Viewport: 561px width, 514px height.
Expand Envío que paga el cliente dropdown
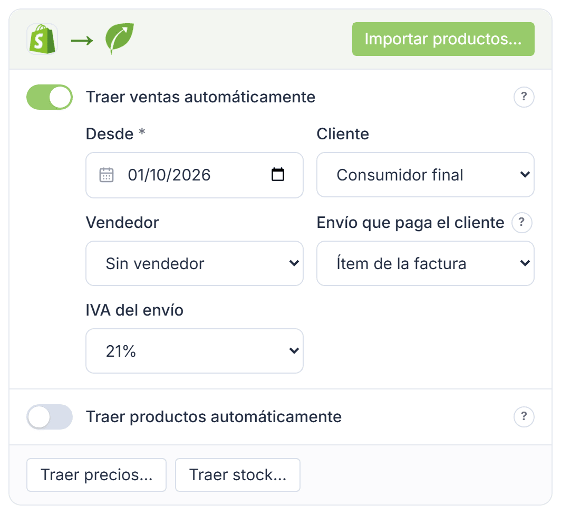pyautogui.click(x=425, y=263)
